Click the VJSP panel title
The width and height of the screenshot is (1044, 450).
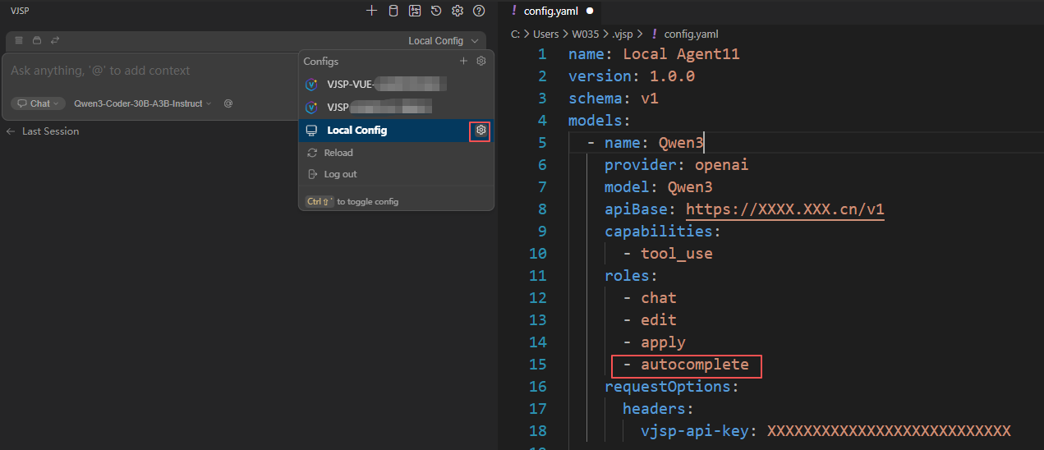pyautogui.click(x=19, y=11)
